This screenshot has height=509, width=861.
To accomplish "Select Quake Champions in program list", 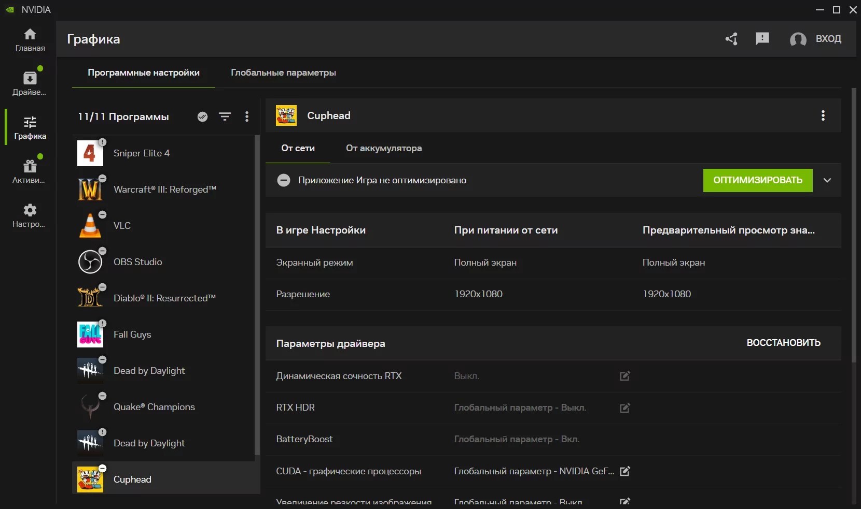I will point(163,407).
